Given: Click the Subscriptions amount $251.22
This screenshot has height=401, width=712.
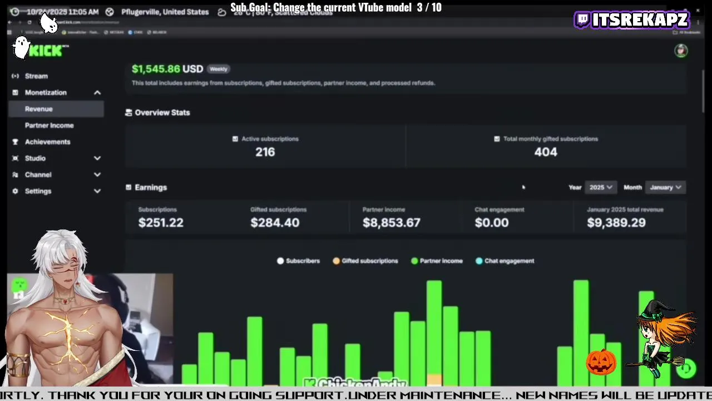Looking at the screenshot, I should (161, 223).
